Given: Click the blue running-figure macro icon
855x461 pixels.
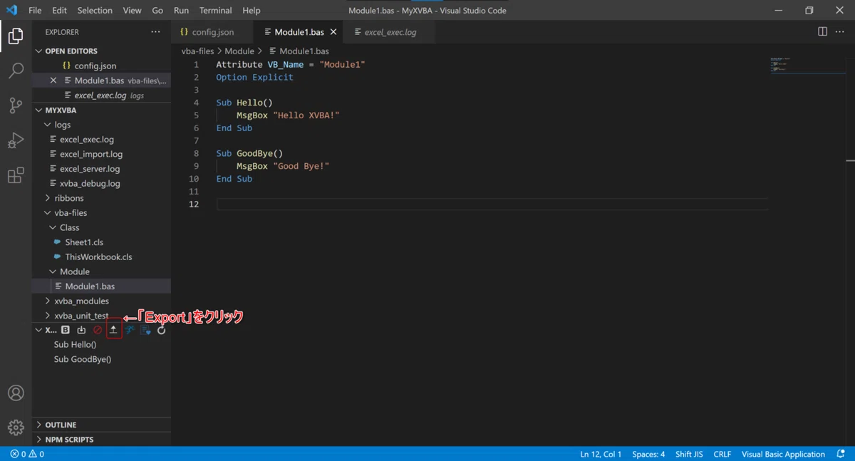Looking at the screenshot, I should 130,330.
